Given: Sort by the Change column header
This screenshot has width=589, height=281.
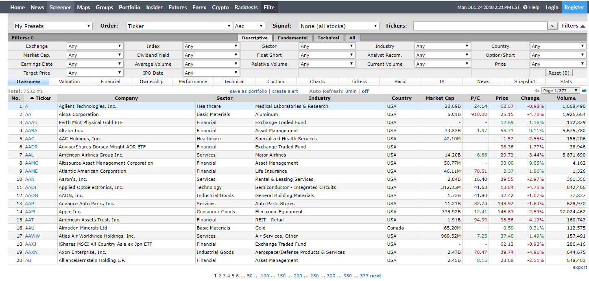Looking at the screenshot, I should (x=530, y=98).
